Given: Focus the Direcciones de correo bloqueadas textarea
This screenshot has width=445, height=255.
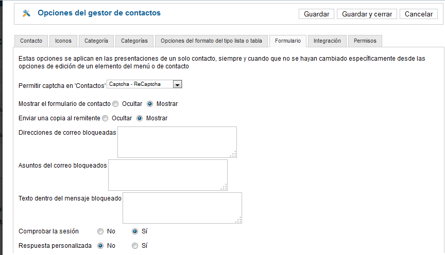Looking at the screenshot, I should [177, 142].
